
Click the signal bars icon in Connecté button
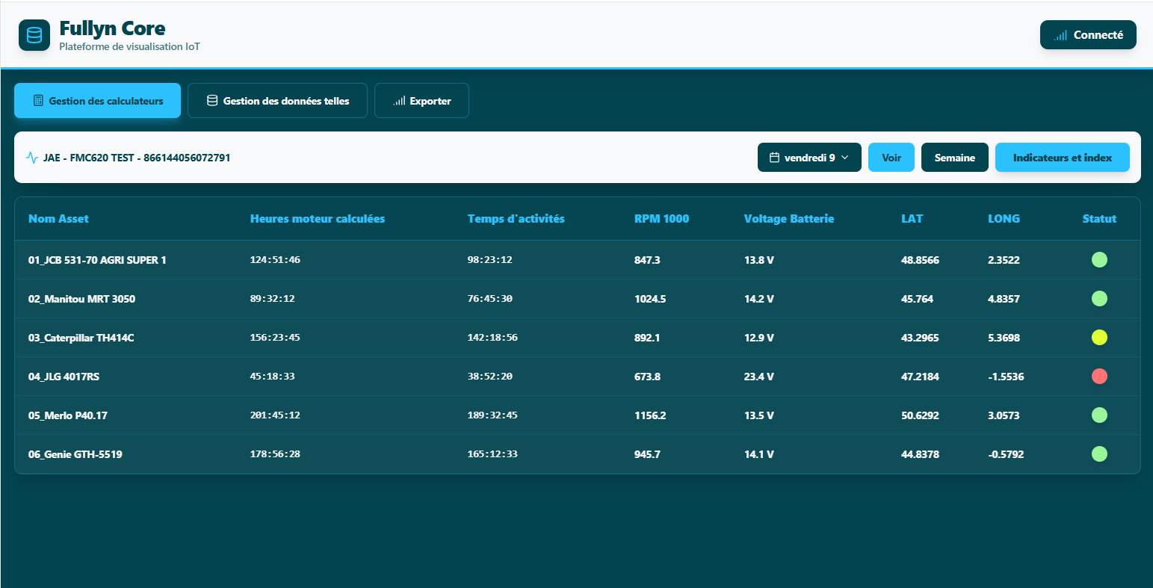point(1060,35)
